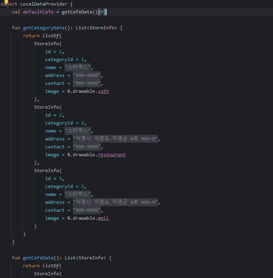Click List<StoreInfo> return type of getCategoryData
The height and width of the screenshot is (278, 273).
tap(96, 28)
